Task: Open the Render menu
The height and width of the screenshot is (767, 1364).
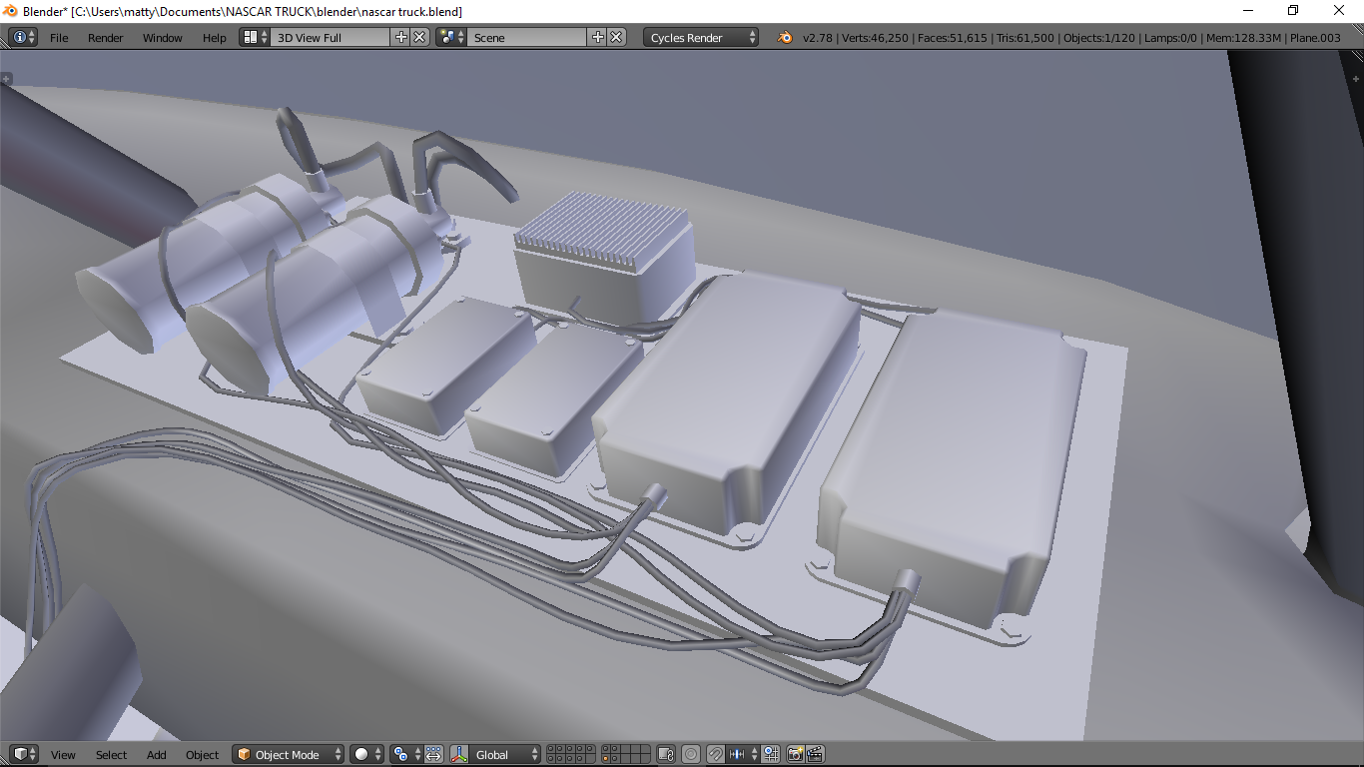Action: (x=105, y=37)
